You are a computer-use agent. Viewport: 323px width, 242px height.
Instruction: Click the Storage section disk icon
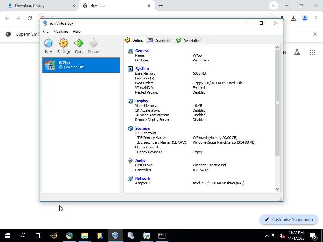tap(130, 129)
